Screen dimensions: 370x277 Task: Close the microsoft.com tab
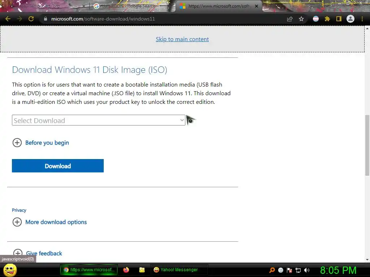point(256,6)
